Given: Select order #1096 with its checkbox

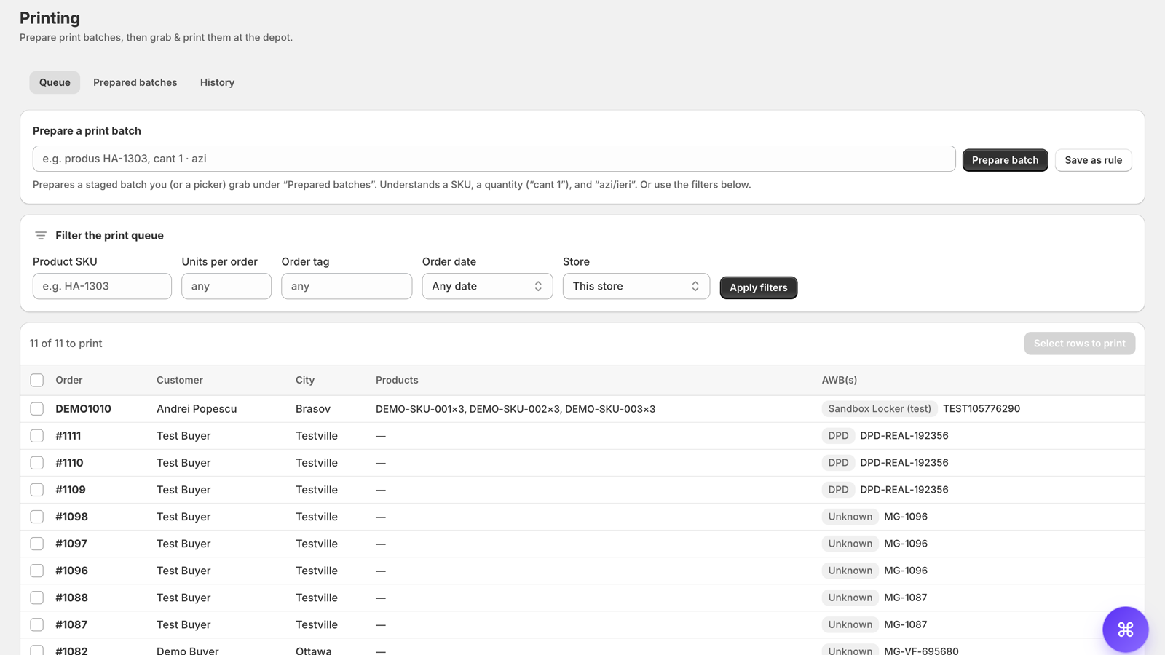Looking at the screenshot, I should point(37,571).
